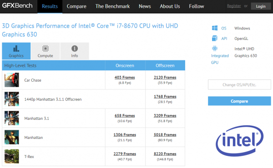This screenshot has height=168, width=273.
Task: Open the Compare menu in navigation bar
Action: pos(76,6)
